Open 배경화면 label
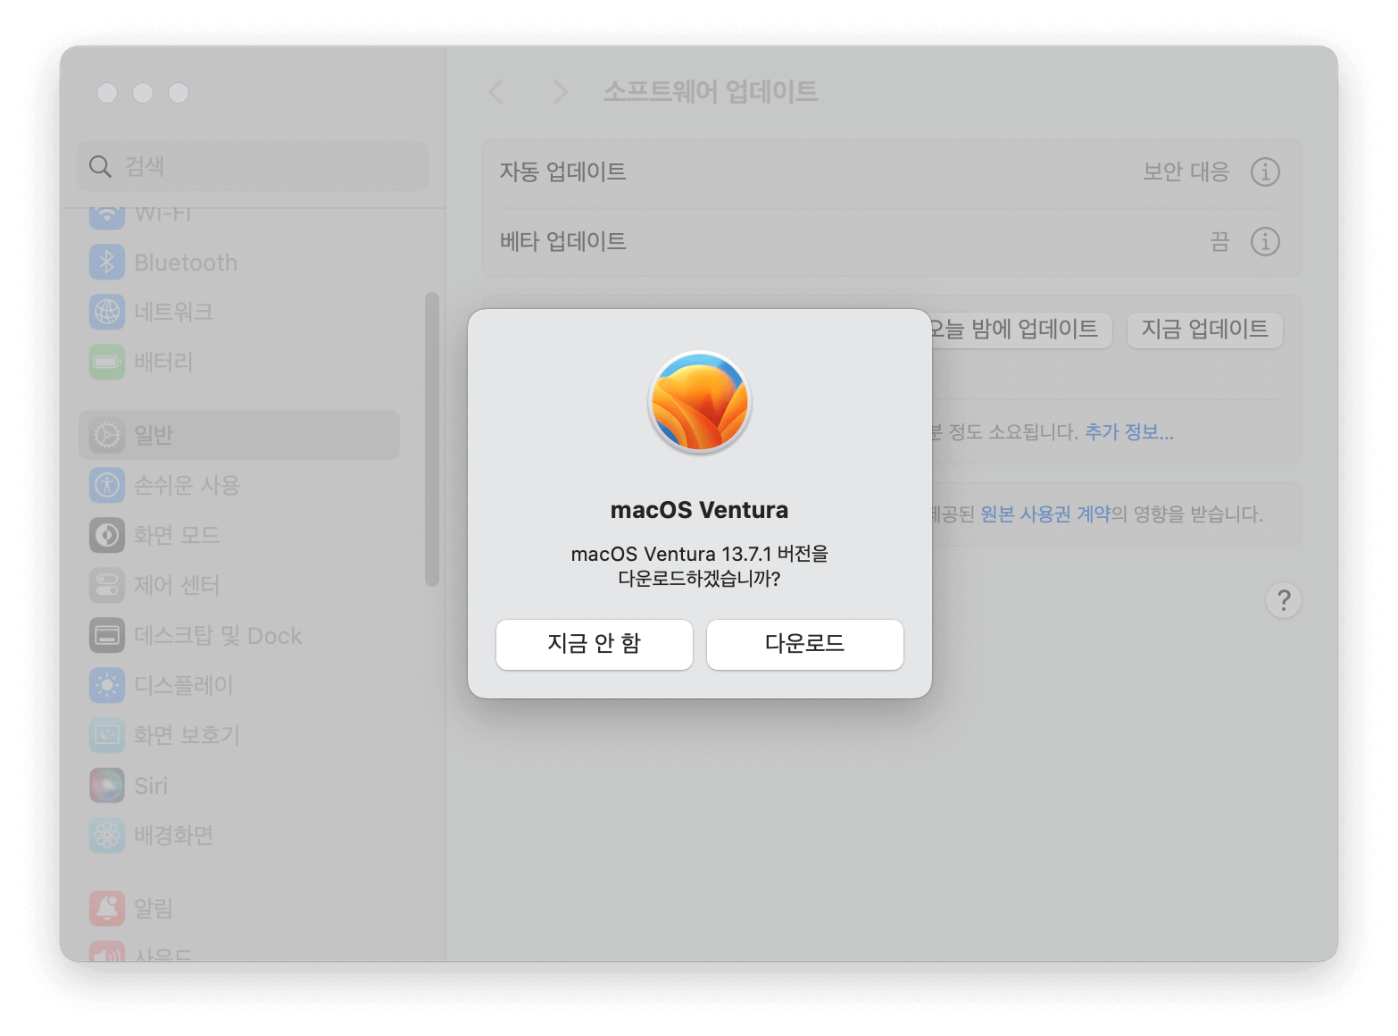Screen dimensions: 1398x1036 tap(173, 835)
